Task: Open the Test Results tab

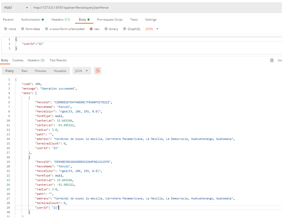Action: 58,60
